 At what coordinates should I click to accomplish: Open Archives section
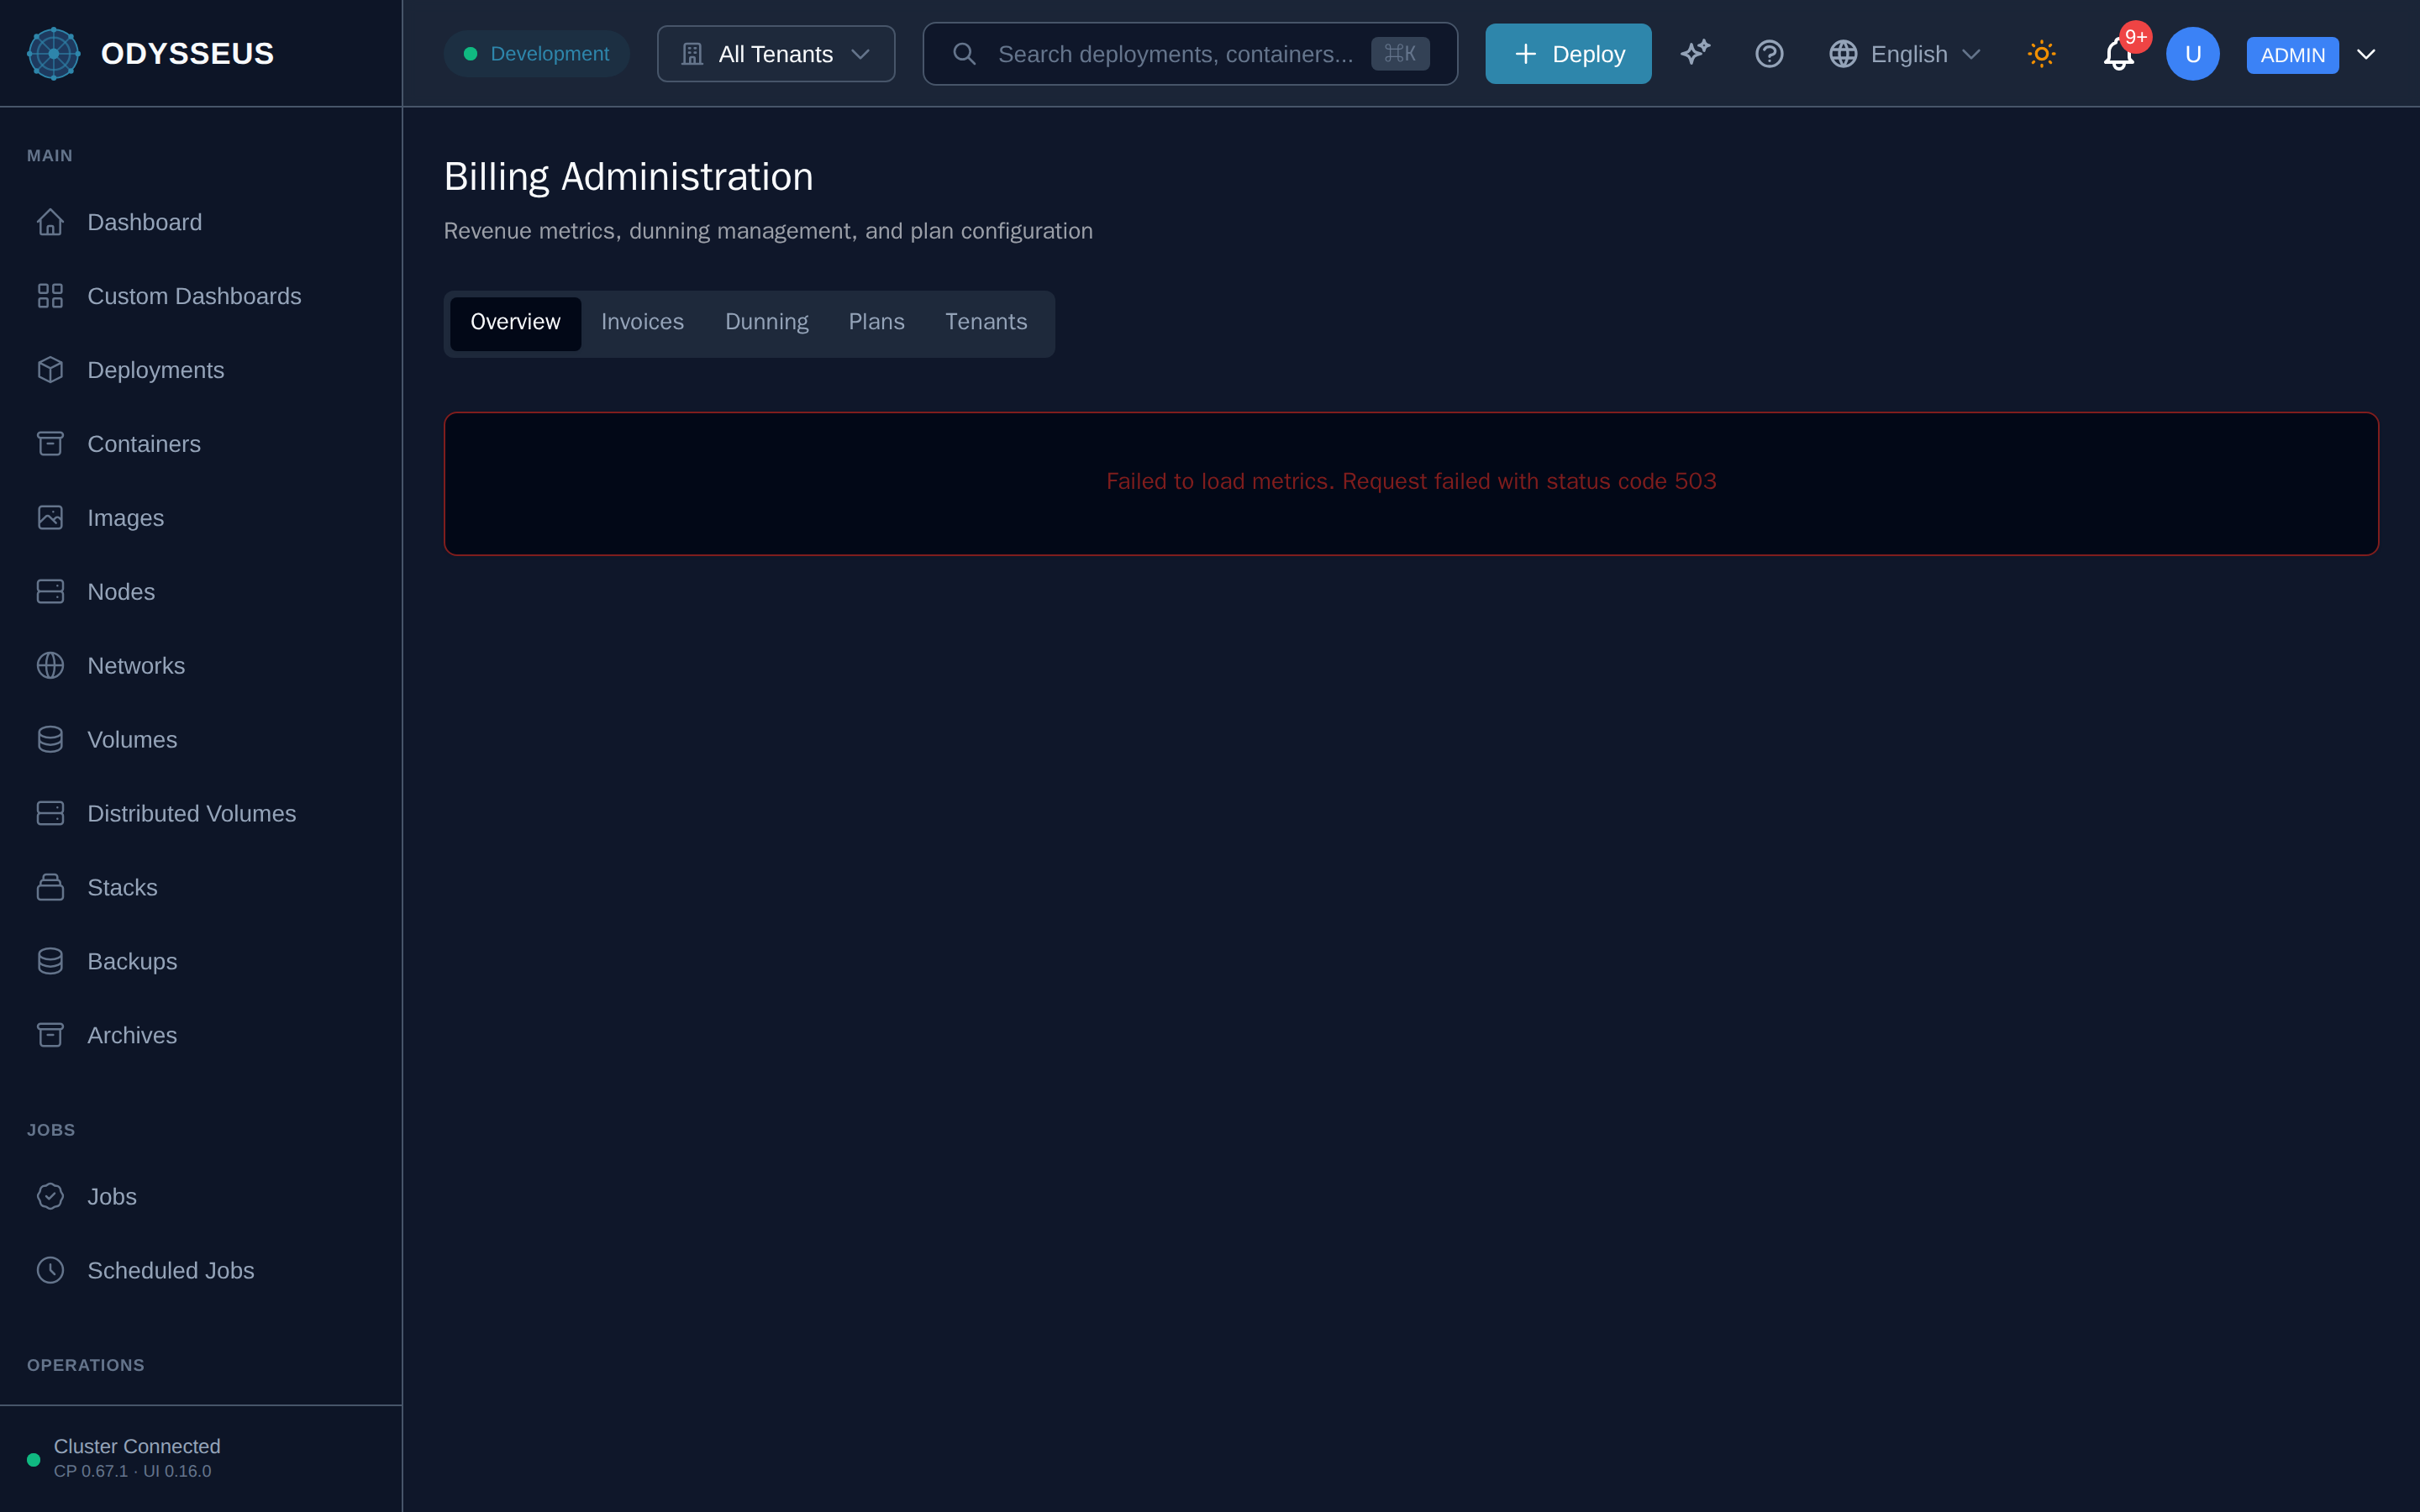(x=201, y=1036)
